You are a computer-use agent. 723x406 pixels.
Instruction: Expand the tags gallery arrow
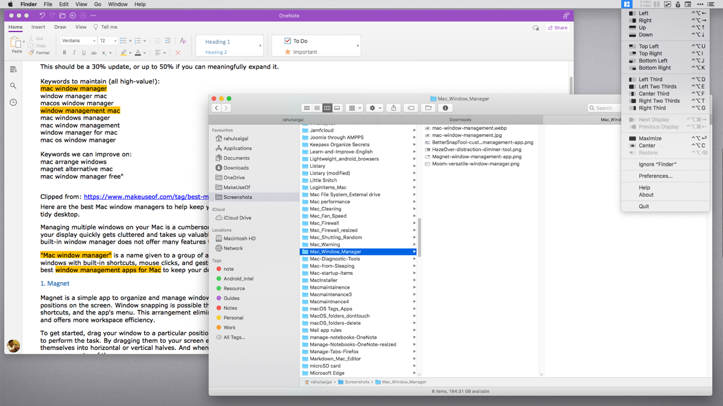[x=358, y=46]
